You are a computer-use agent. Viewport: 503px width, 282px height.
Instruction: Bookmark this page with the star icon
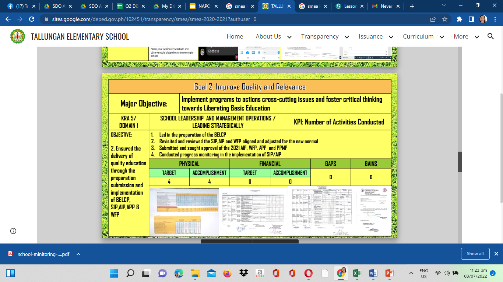[445, 19]
